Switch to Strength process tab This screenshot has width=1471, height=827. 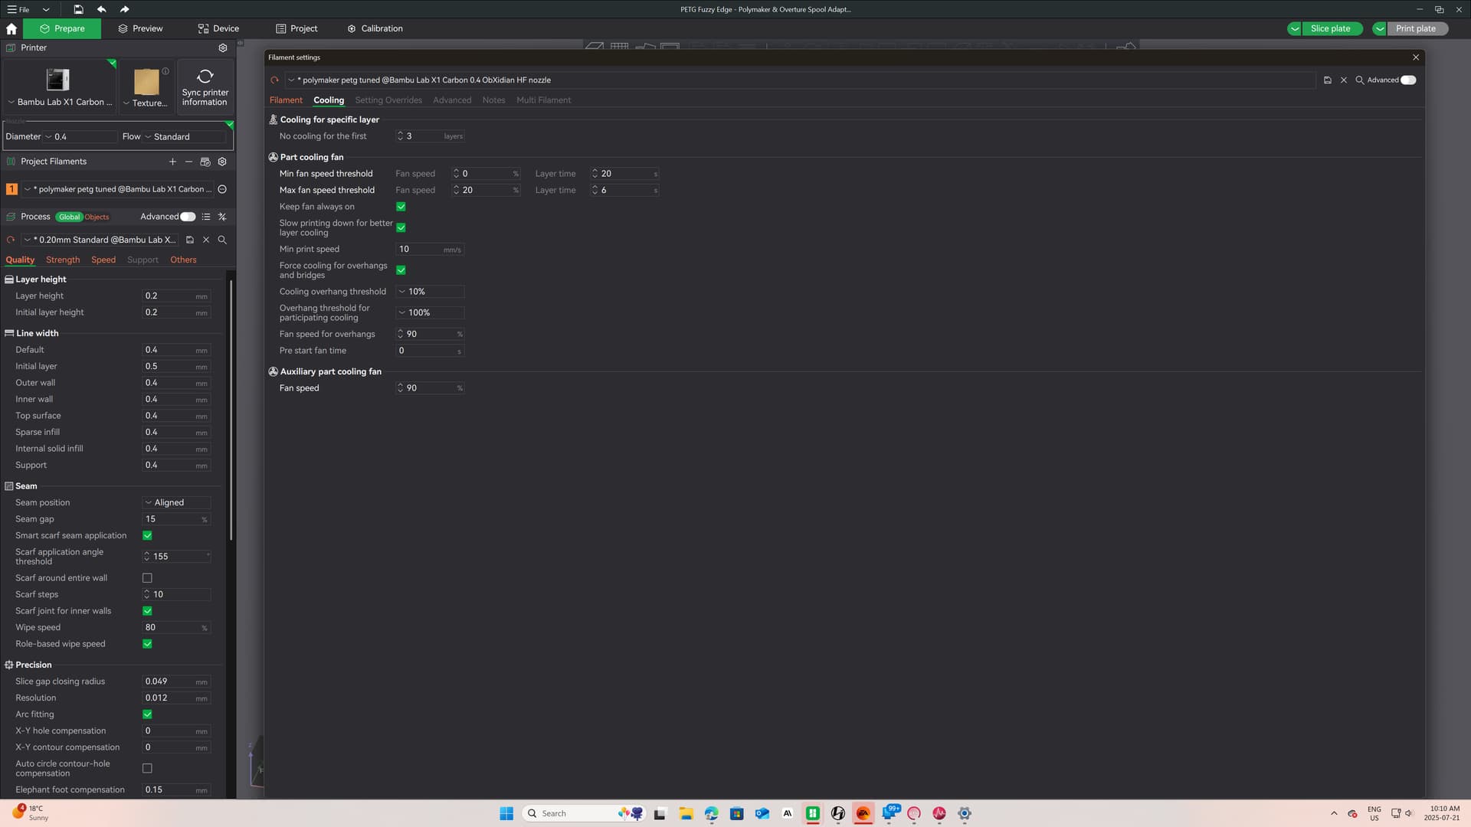63,260
